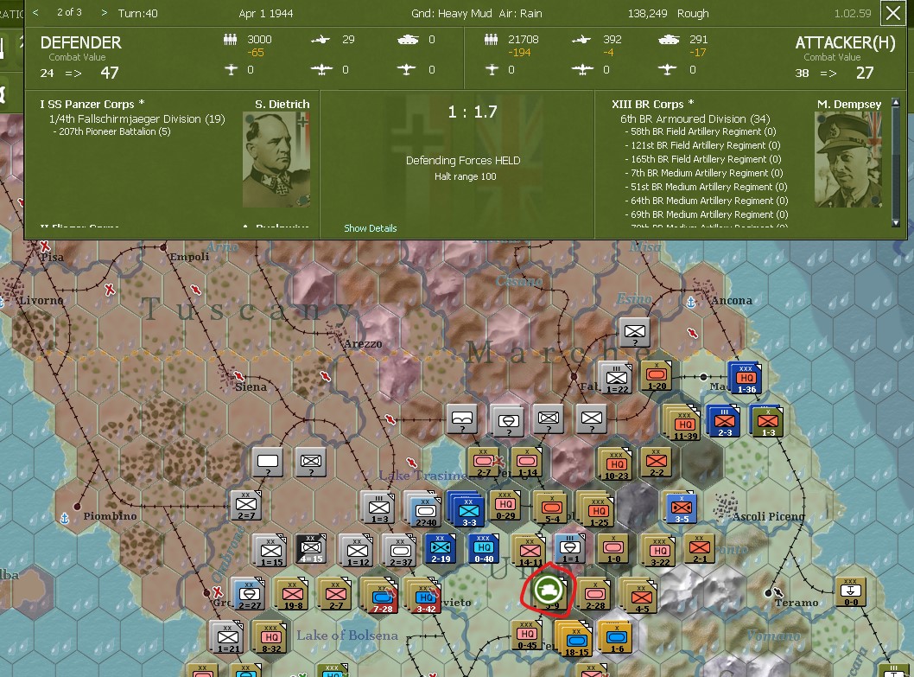Viewport: 914px width, 677px height.
Task: Select the HQ 3-22 counter
Action: [x=659, y=552]
